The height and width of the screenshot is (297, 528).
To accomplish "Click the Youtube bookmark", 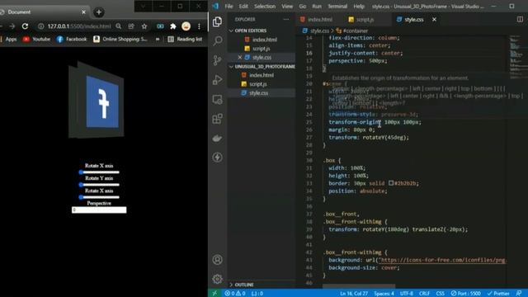I will coord(36,40).
